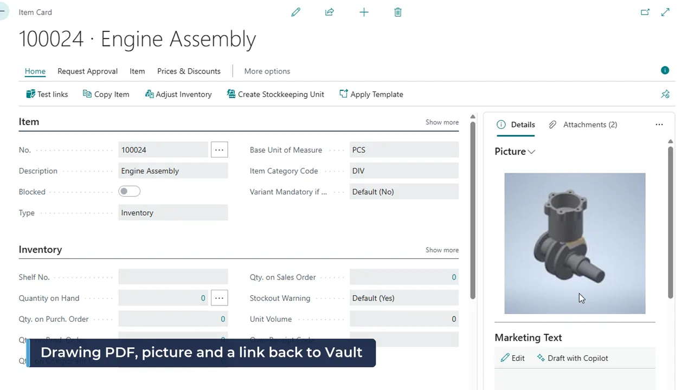694x390 pixels.
Task: Click the plus icon to create new item
Action: coord(364,12)
